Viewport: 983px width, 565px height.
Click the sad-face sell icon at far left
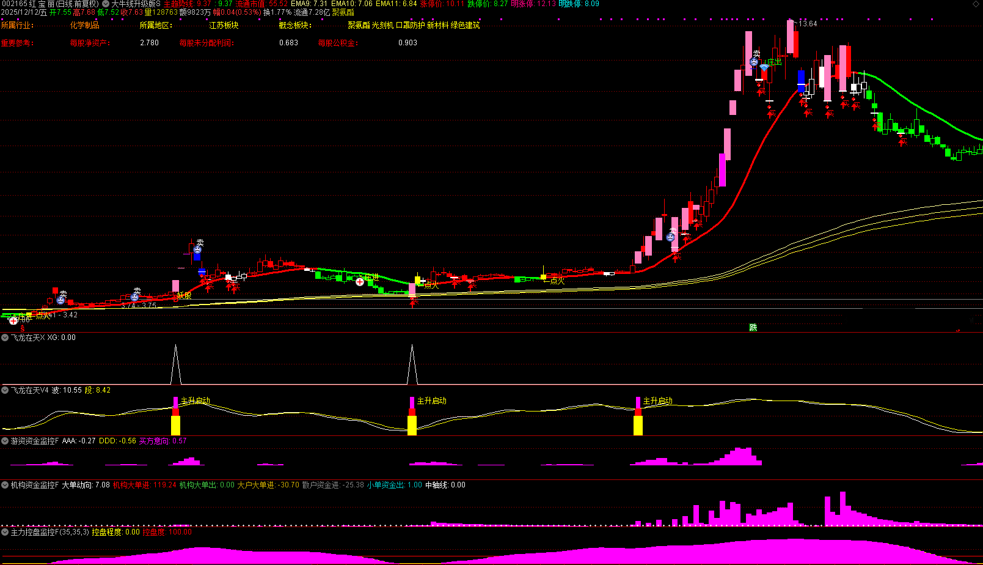pyautogui.click(x=60, y=300)
